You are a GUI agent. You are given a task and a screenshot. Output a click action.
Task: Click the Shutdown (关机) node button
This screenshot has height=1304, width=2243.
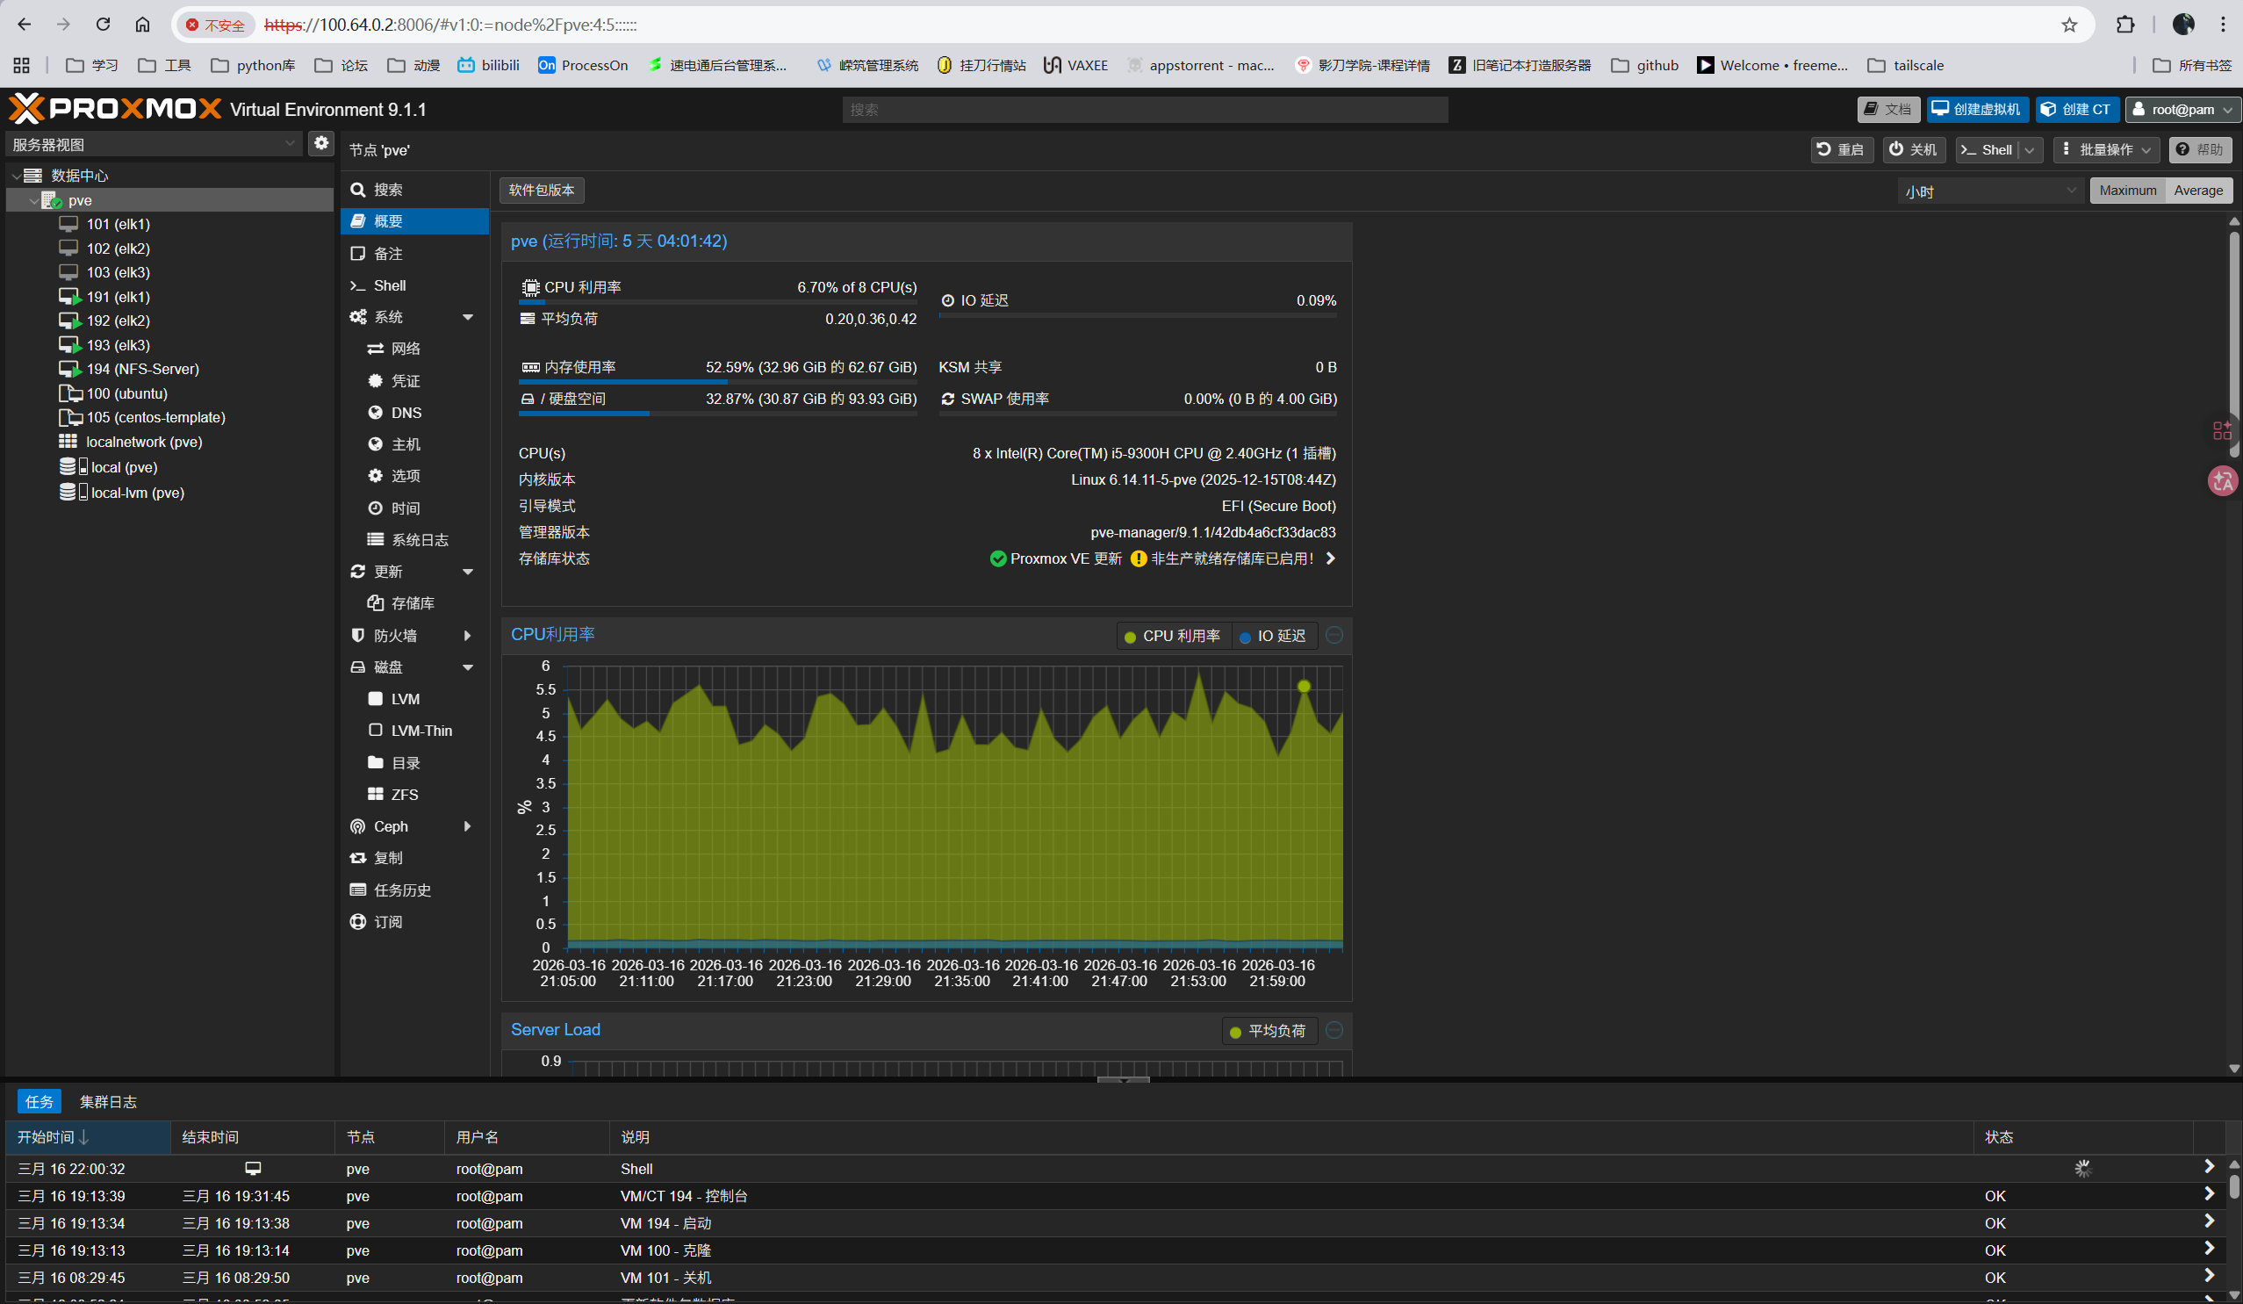[x=1913, y=149]
